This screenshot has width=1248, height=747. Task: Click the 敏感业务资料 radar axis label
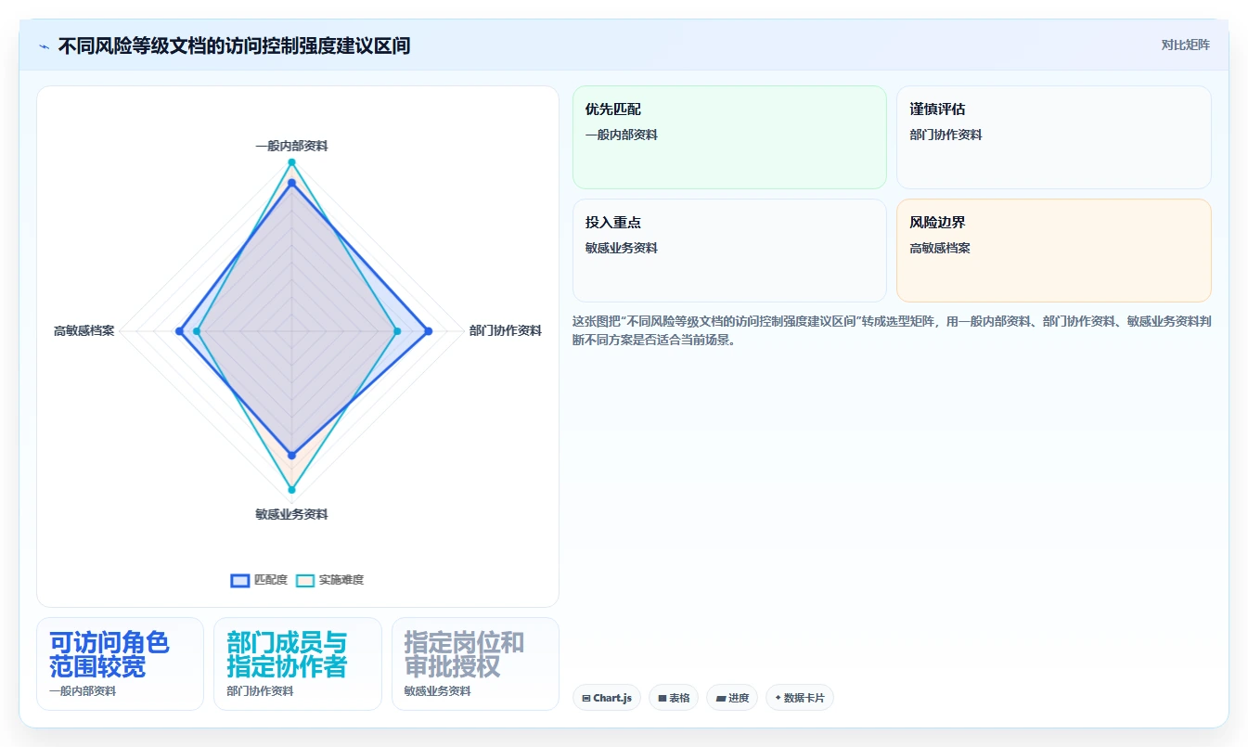291,514
